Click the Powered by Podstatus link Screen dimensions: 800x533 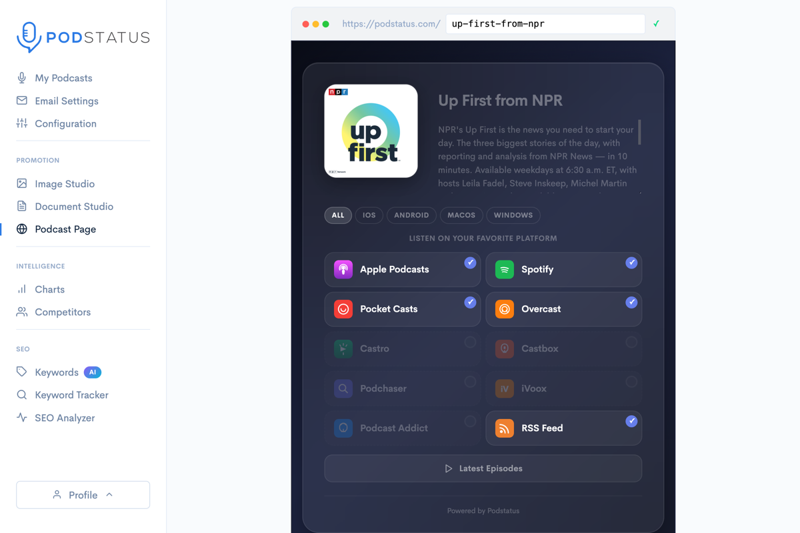point(483,510)
